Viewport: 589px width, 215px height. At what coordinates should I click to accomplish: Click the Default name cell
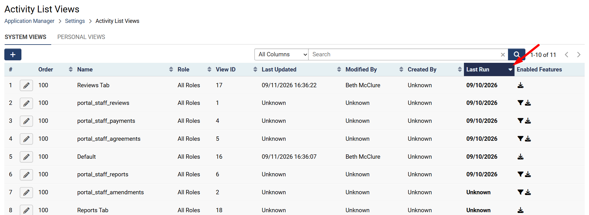click(x=86, y=157)
